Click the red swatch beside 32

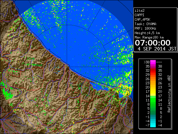click(x=153, y=71)
